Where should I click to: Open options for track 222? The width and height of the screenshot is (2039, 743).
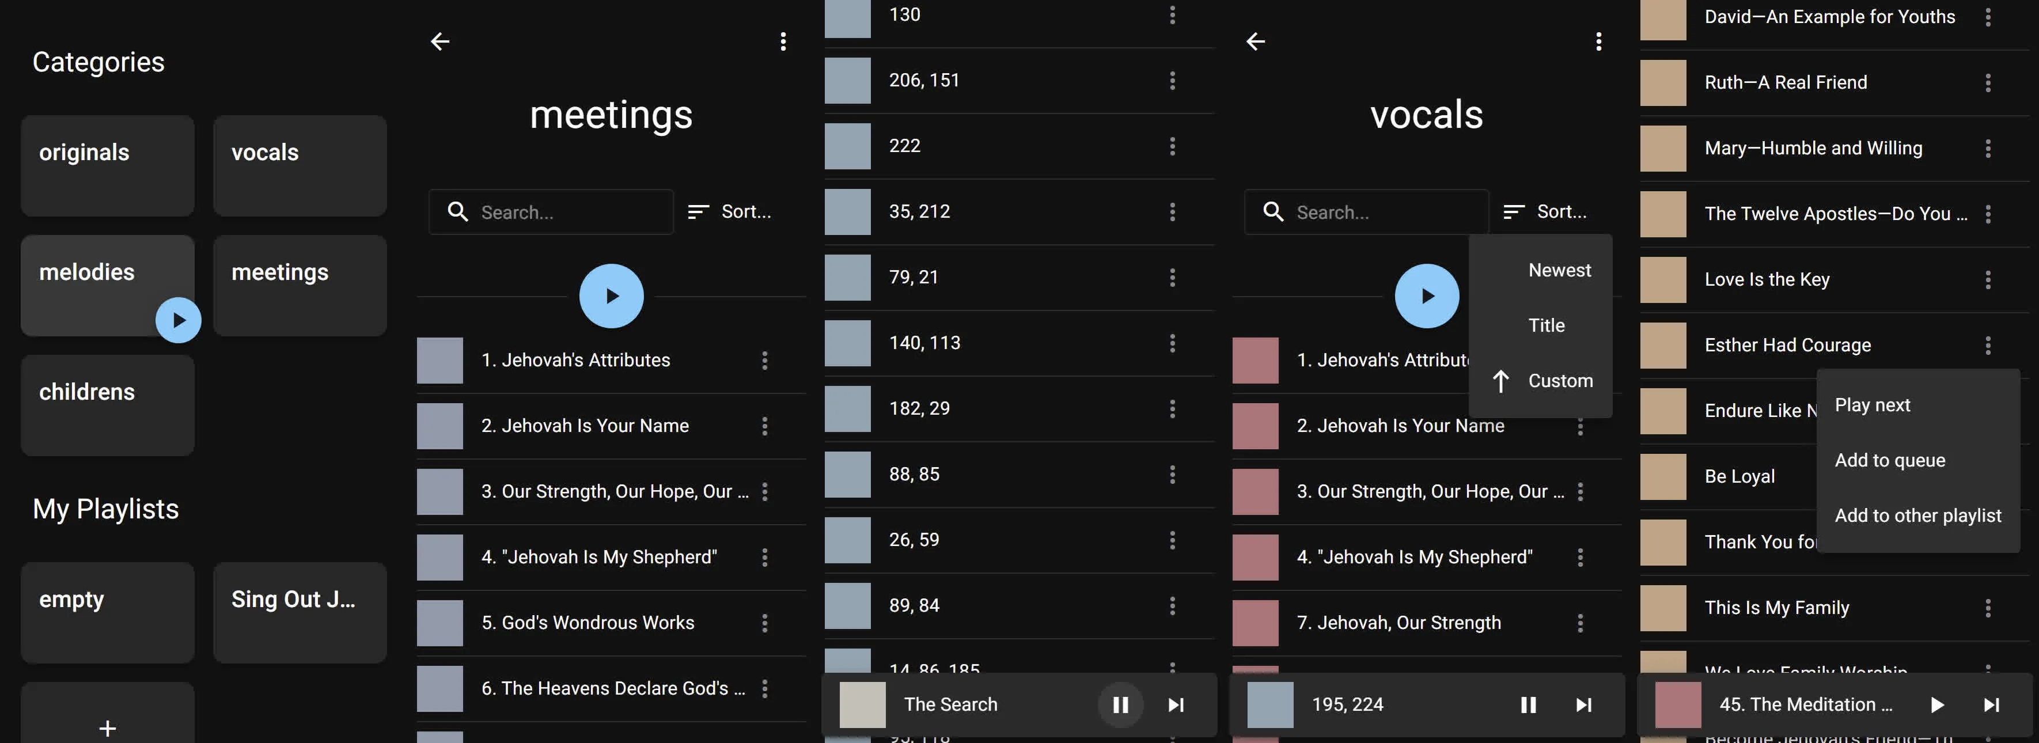[x=1172, y=146]
